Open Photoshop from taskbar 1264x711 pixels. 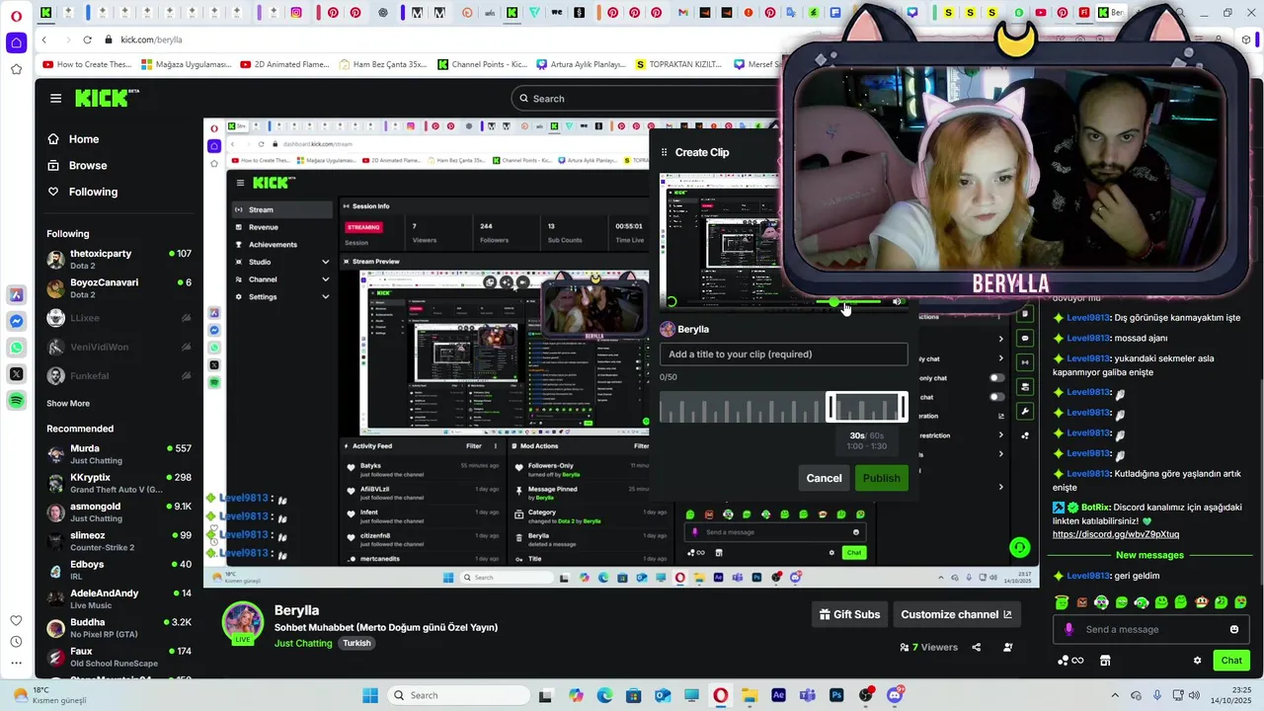point(836,695)
